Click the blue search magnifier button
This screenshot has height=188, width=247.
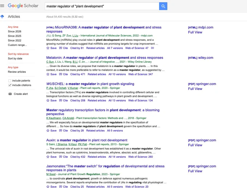point(163,6)
